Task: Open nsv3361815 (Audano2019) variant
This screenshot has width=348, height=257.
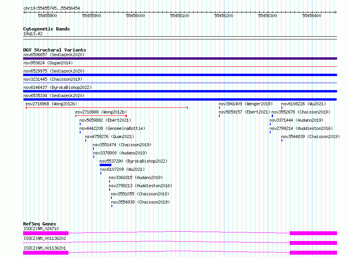Action: click(136, 177)
